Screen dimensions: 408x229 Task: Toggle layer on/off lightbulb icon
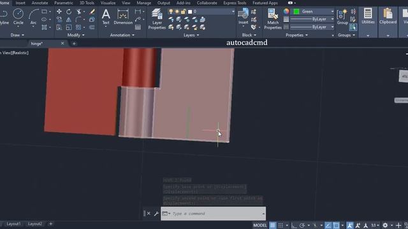(171, 11)
